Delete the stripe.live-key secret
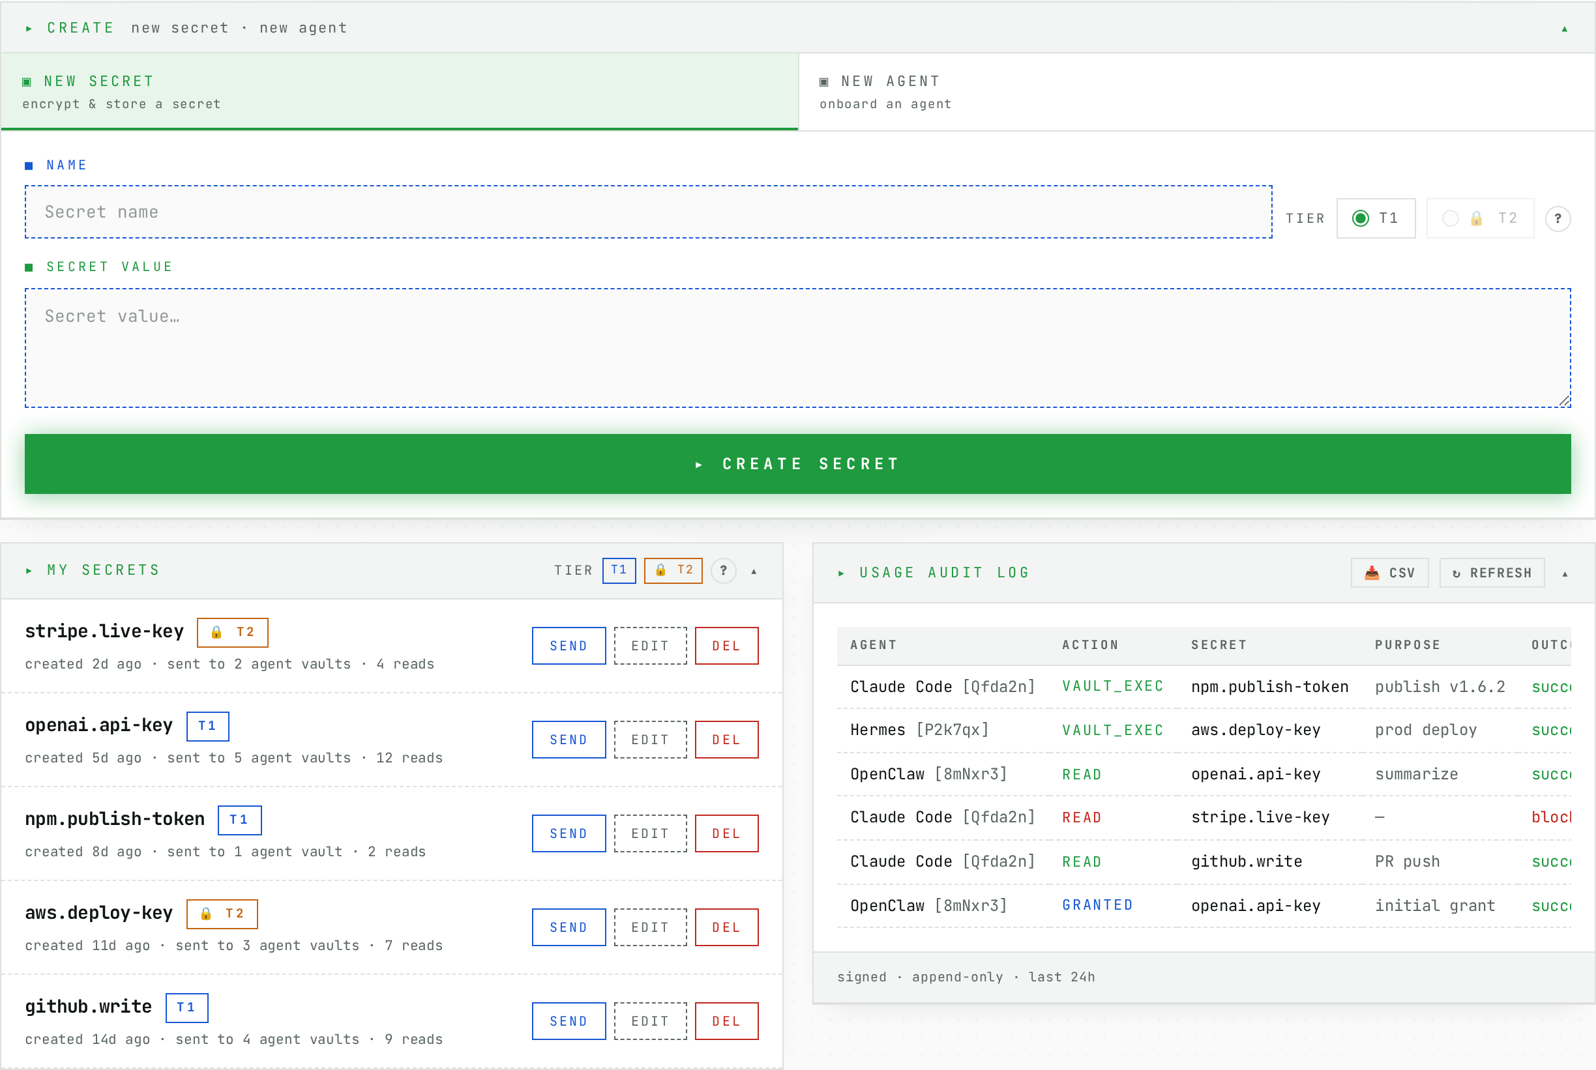 (x=726, y=646)
